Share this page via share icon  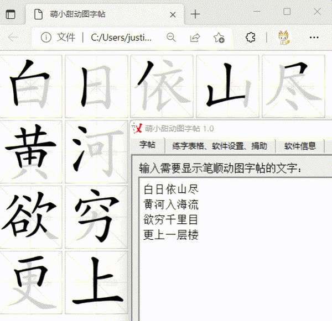195,38
